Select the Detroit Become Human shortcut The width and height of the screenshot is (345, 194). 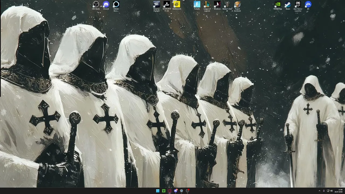[x=116, y=6]
